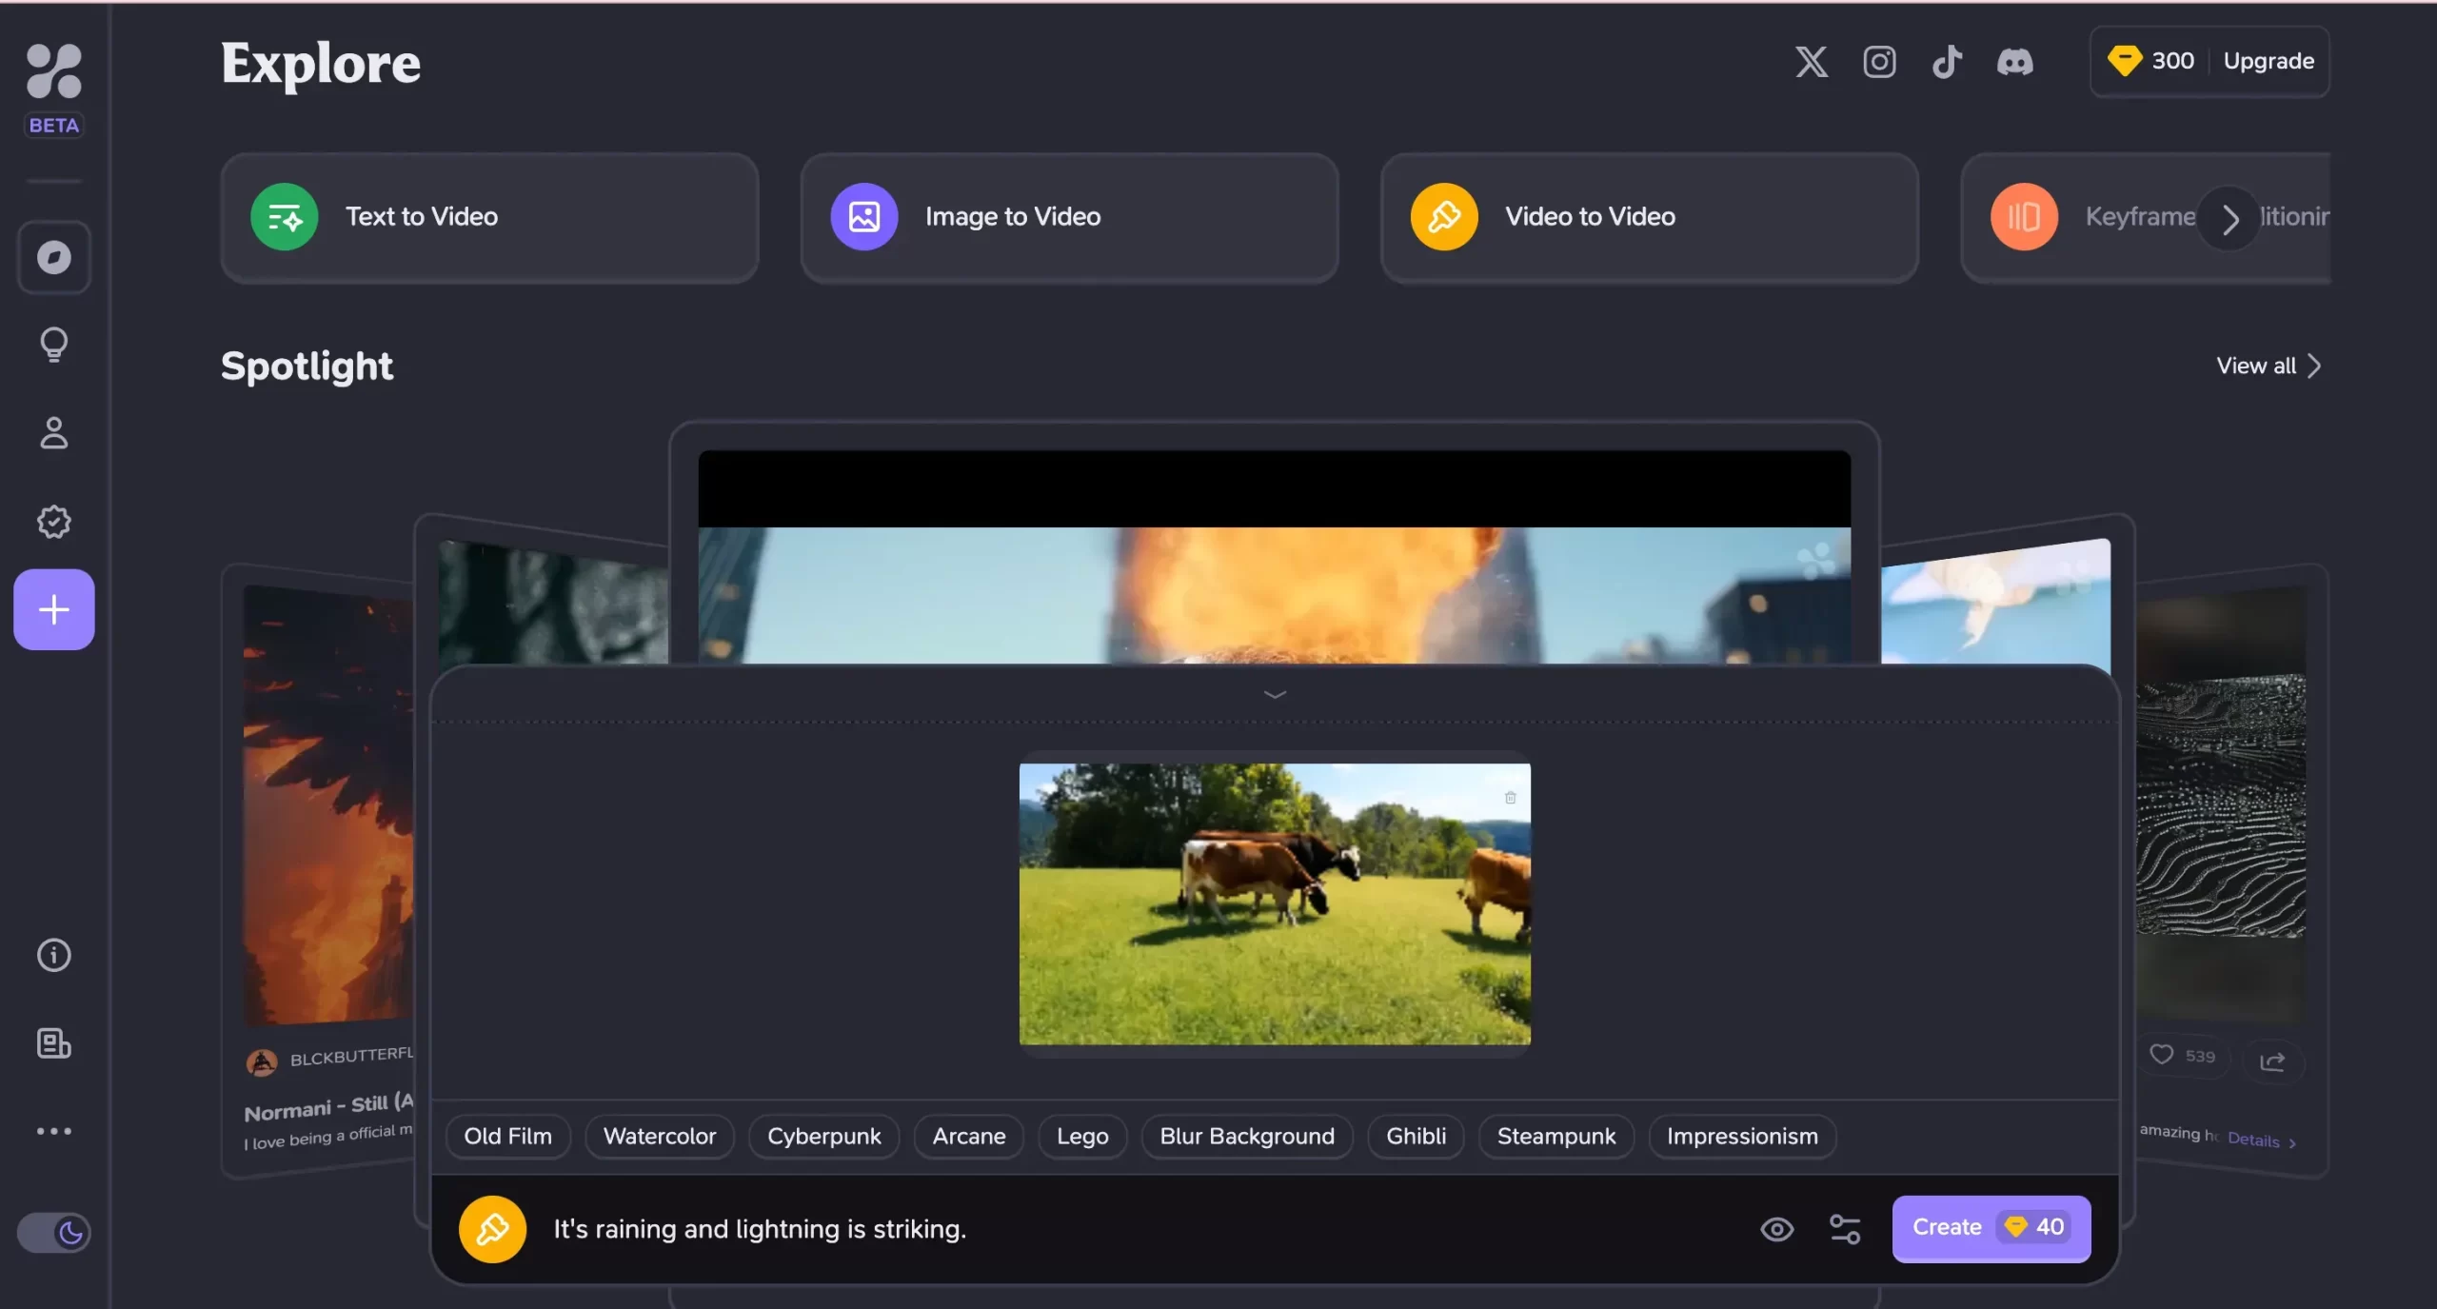Select the Steampunk style tag
This screenshot has height=1309, width=2437.
pyautogui.click(x=1555, y=1137)
